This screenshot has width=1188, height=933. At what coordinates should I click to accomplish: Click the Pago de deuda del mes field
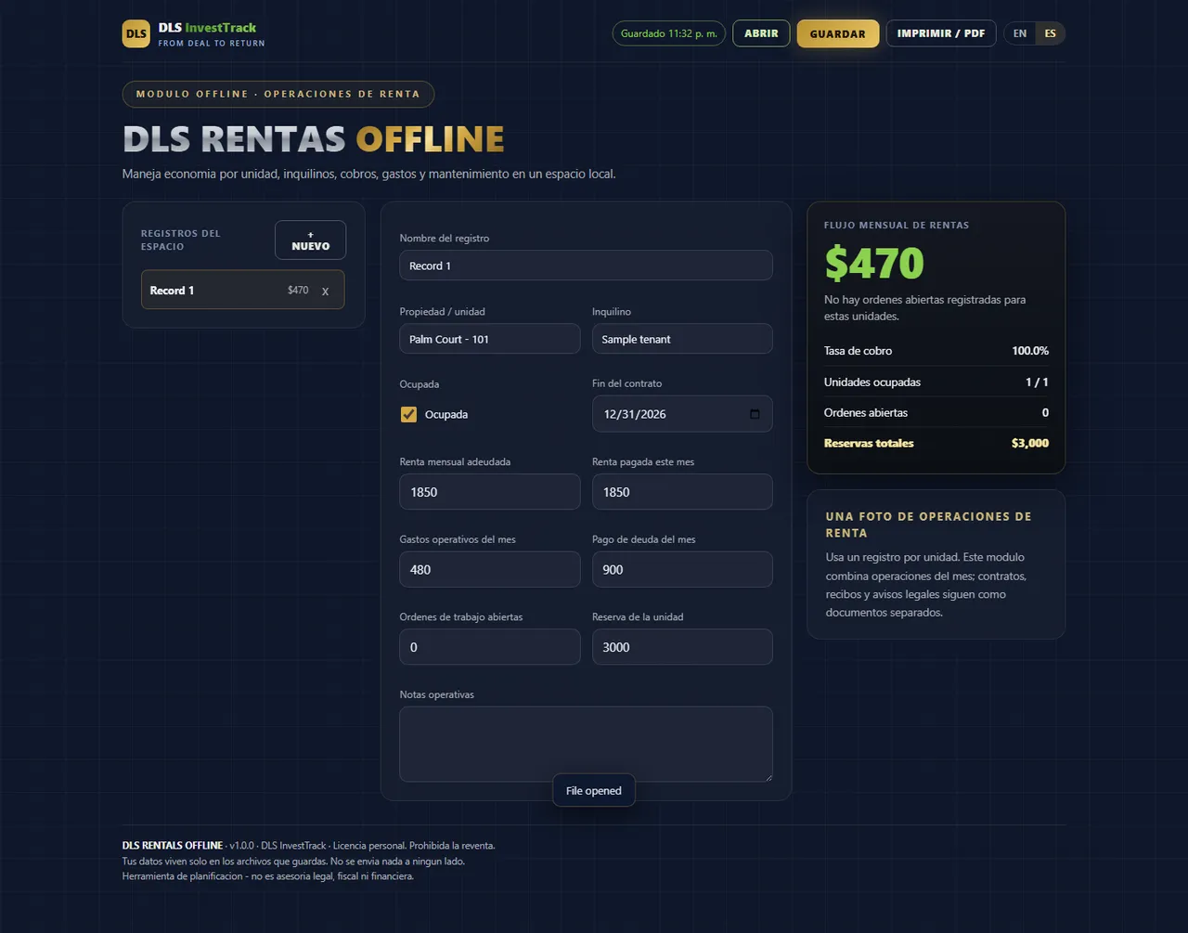[x=682, y=569]
